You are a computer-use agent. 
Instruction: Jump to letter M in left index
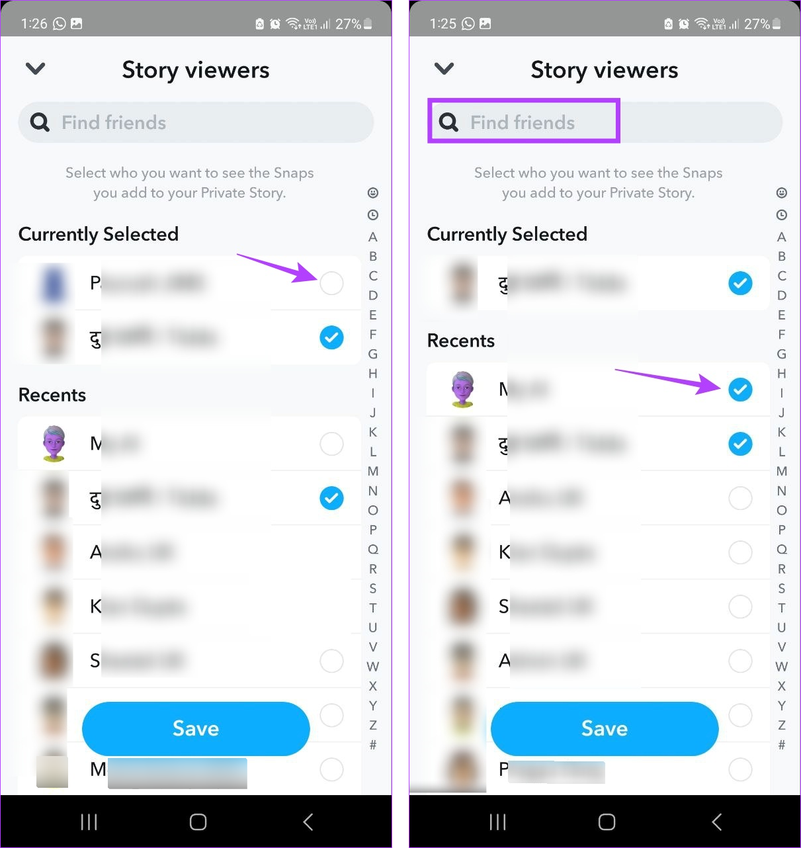373,471
